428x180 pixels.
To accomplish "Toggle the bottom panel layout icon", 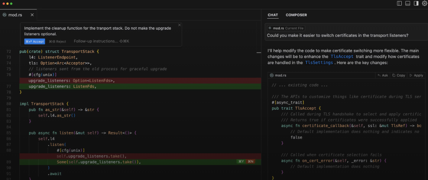I will coord(408,4).
